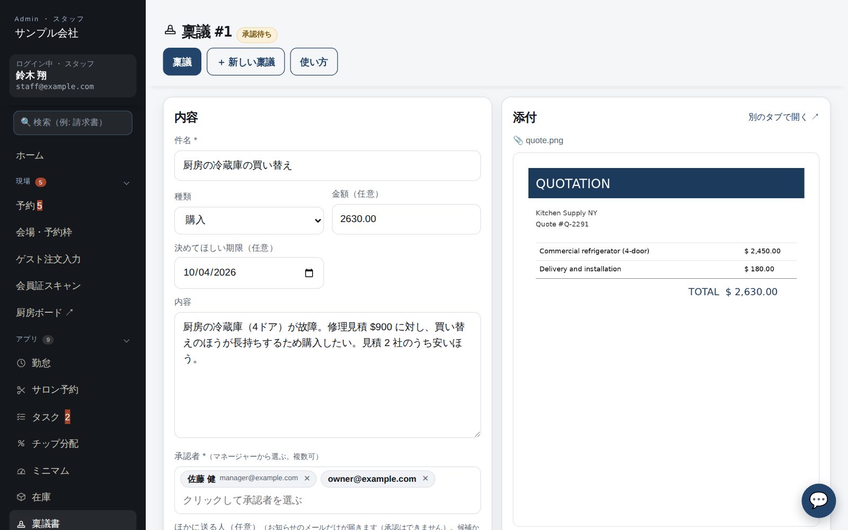Open the chat support bubble icon
The image size is (848, 530).
tap(818, 500)
